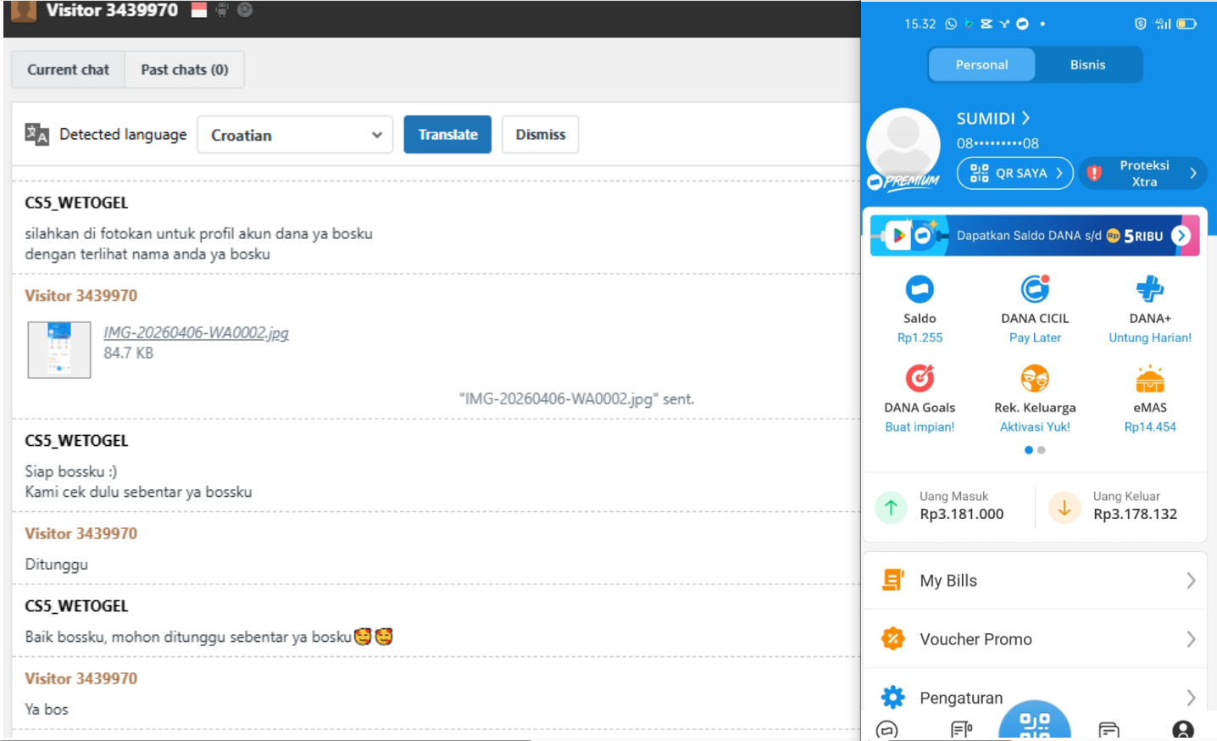The height and width of the screenshot is (741, 1217).
Task: Open DANA Goals target icon
Action: coord(920,378)
